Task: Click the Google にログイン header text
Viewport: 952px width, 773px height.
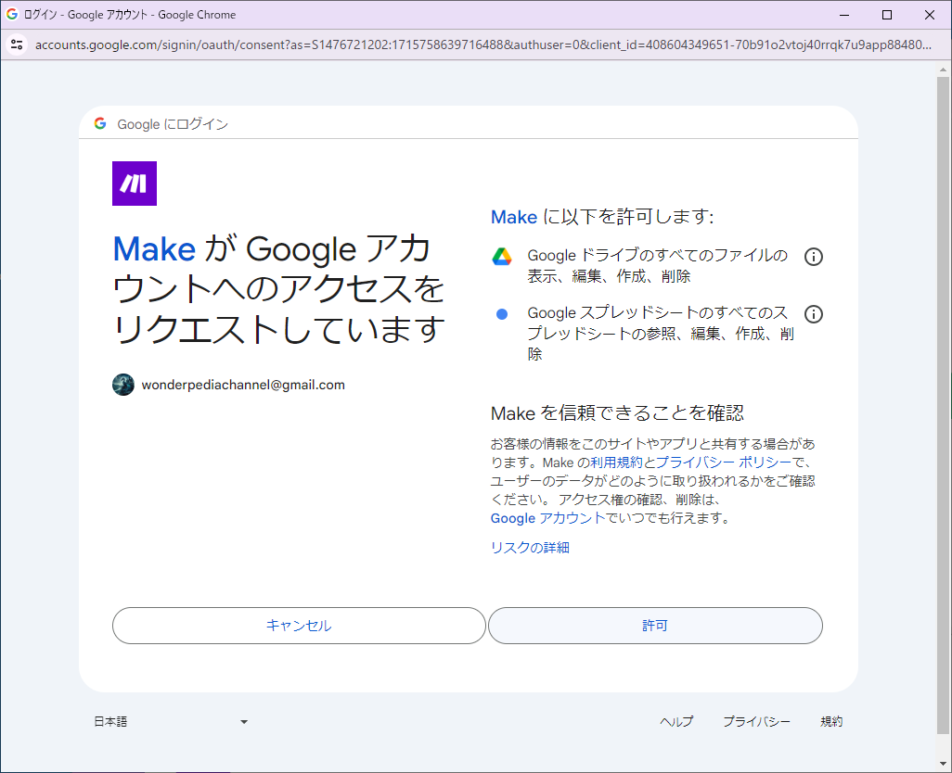Action: 173,124
